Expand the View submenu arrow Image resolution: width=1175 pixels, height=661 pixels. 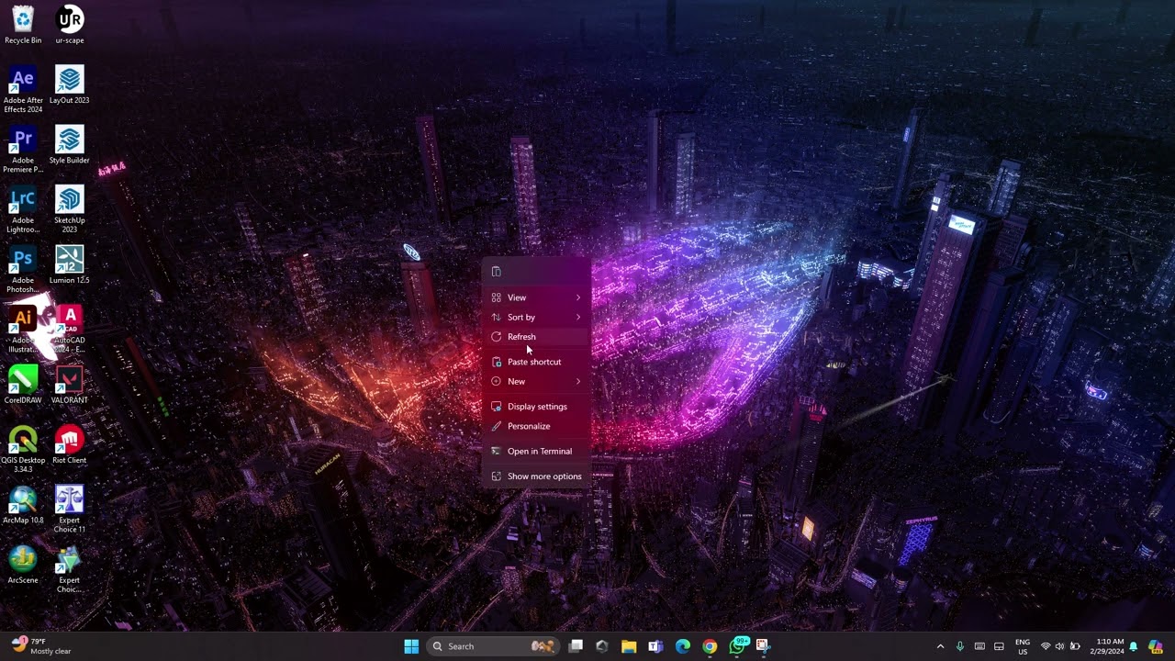(x=578, y=297)
